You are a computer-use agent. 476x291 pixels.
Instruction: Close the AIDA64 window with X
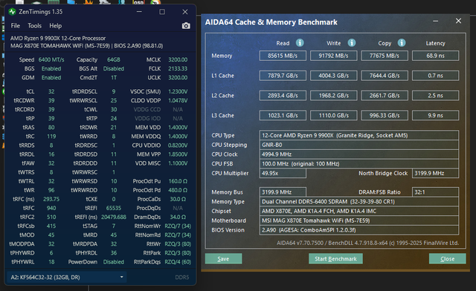(x=458, y=21)
